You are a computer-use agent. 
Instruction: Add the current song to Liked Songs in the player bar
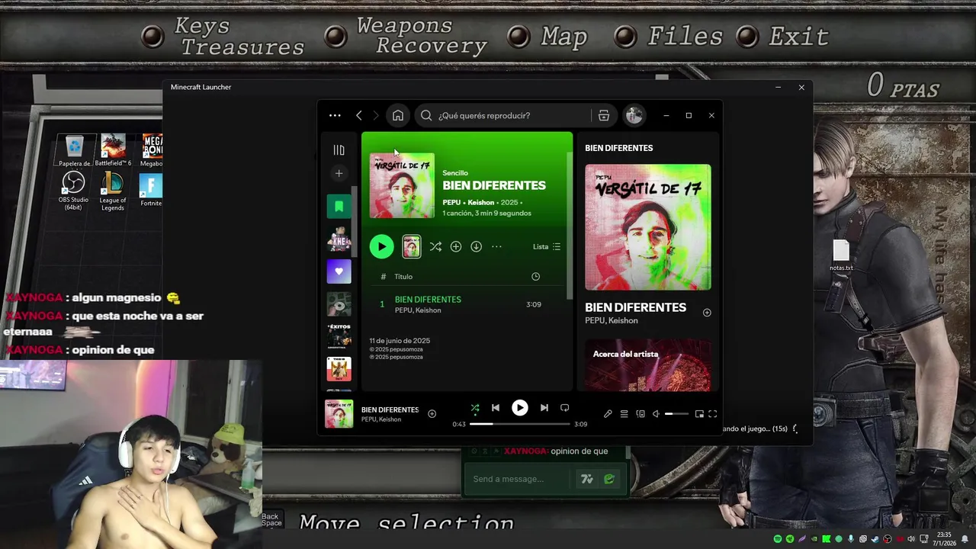pos(432,414)
